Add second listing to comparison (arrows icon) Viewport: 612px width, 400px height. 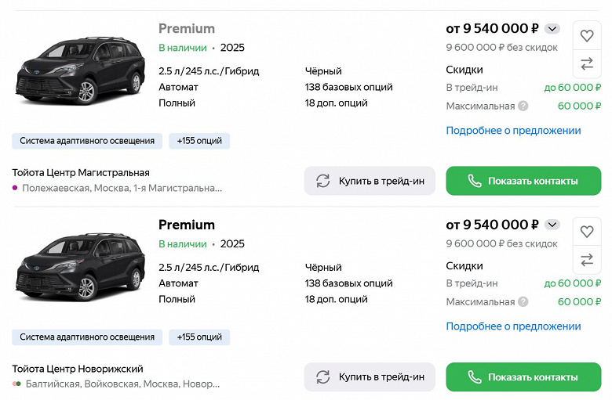coord(586,260)
